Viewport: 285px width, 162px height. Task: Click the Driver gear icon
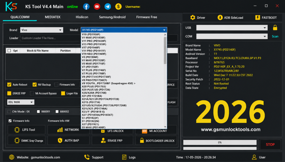[193, 17]
